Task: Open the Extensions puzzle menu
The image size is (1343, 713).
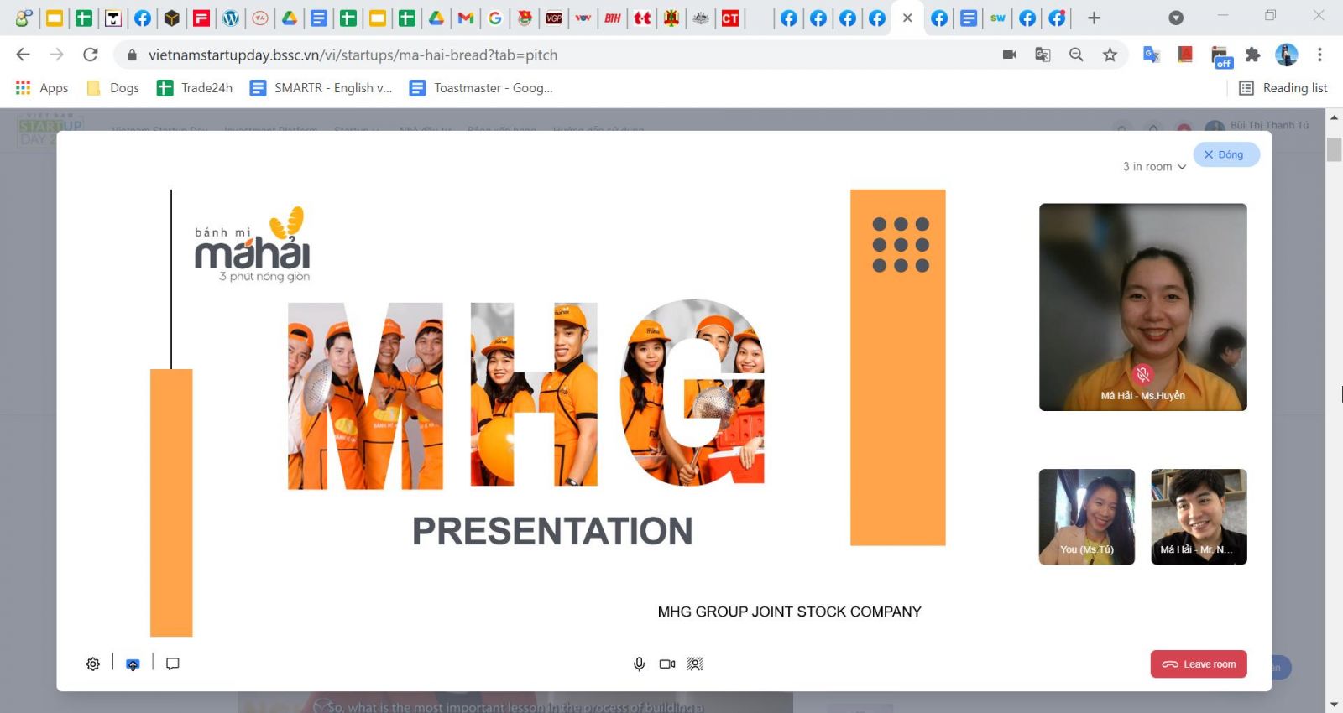Action: click(1252, 55)
